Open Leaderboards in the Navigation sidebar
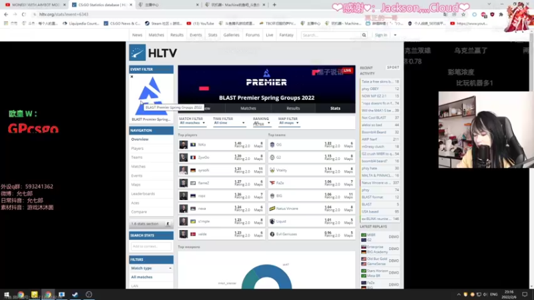 [143, 193]
